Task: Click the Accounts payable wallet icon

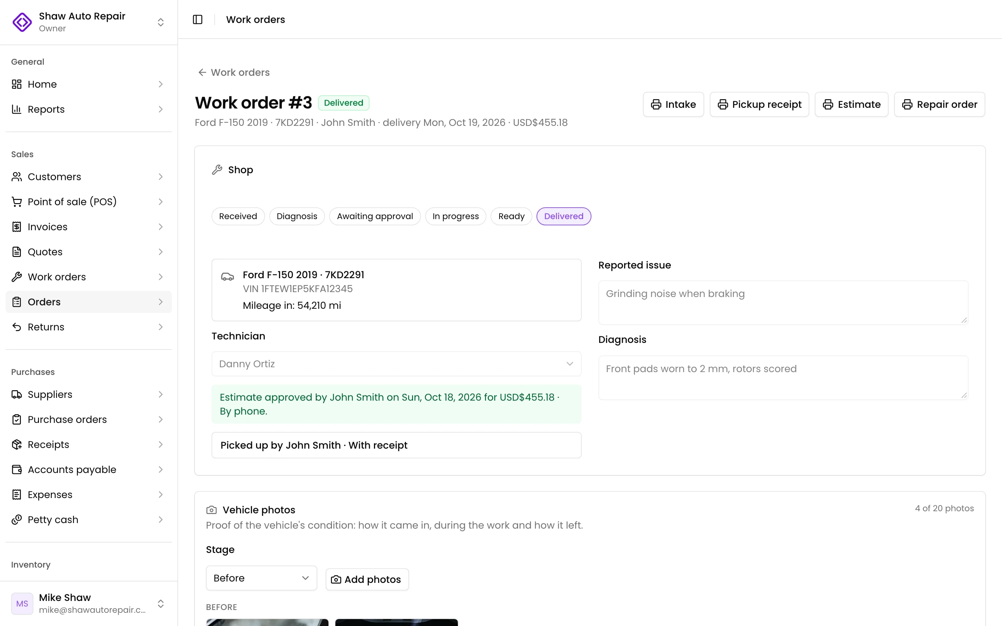Action: (x=17, y=469)
